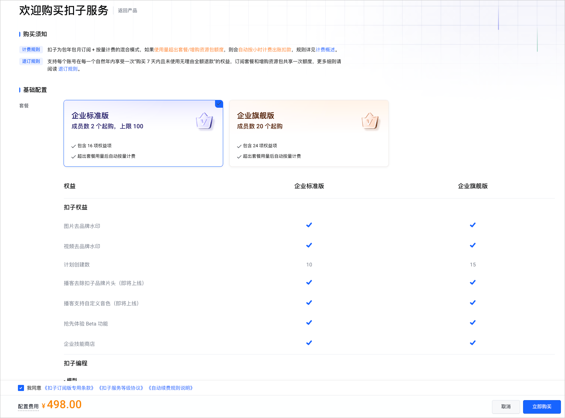This screenshot has height=418, width=565.
Task: Click the 取消 button
Action: pos(506,407)
